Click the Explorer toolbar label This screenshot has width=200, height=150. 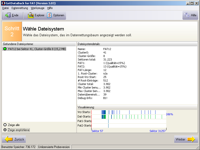(39, 15)
